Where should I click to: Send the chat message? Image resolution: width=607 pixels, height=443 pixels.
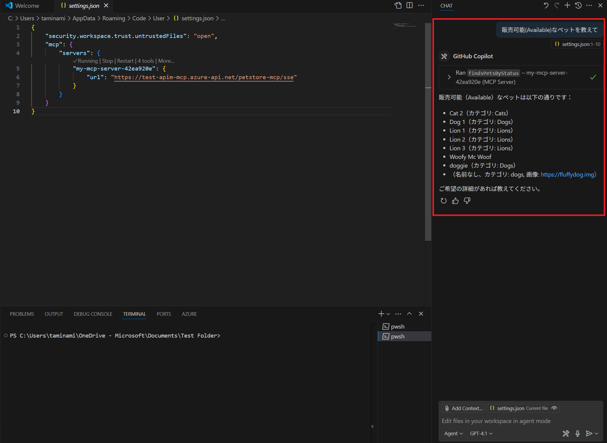pyautogui.click(x=589, y=433)
